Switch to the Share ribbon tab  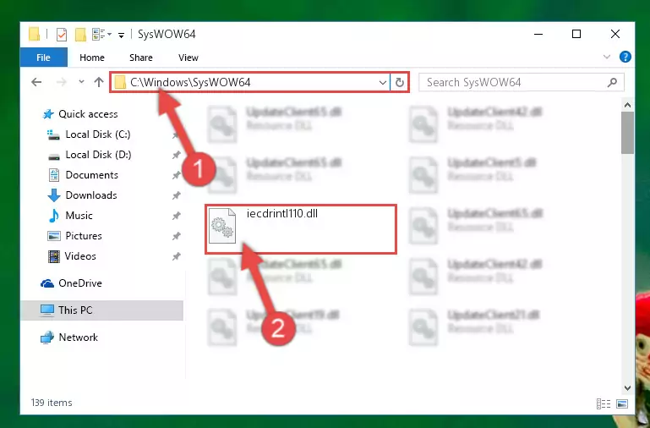point(141,58)
